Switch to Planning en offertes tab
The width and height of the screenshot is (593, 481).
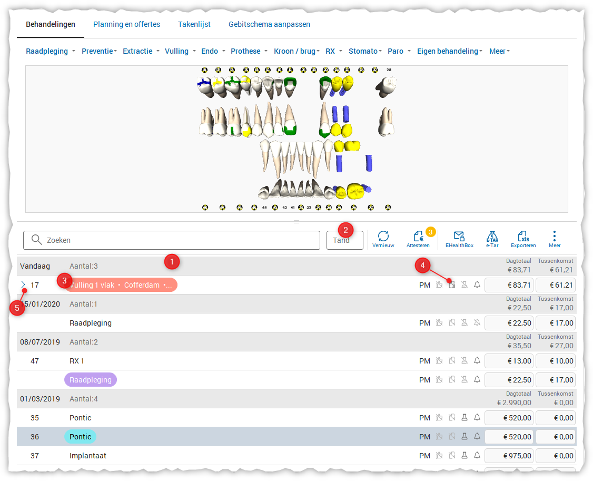click(126, 24)
